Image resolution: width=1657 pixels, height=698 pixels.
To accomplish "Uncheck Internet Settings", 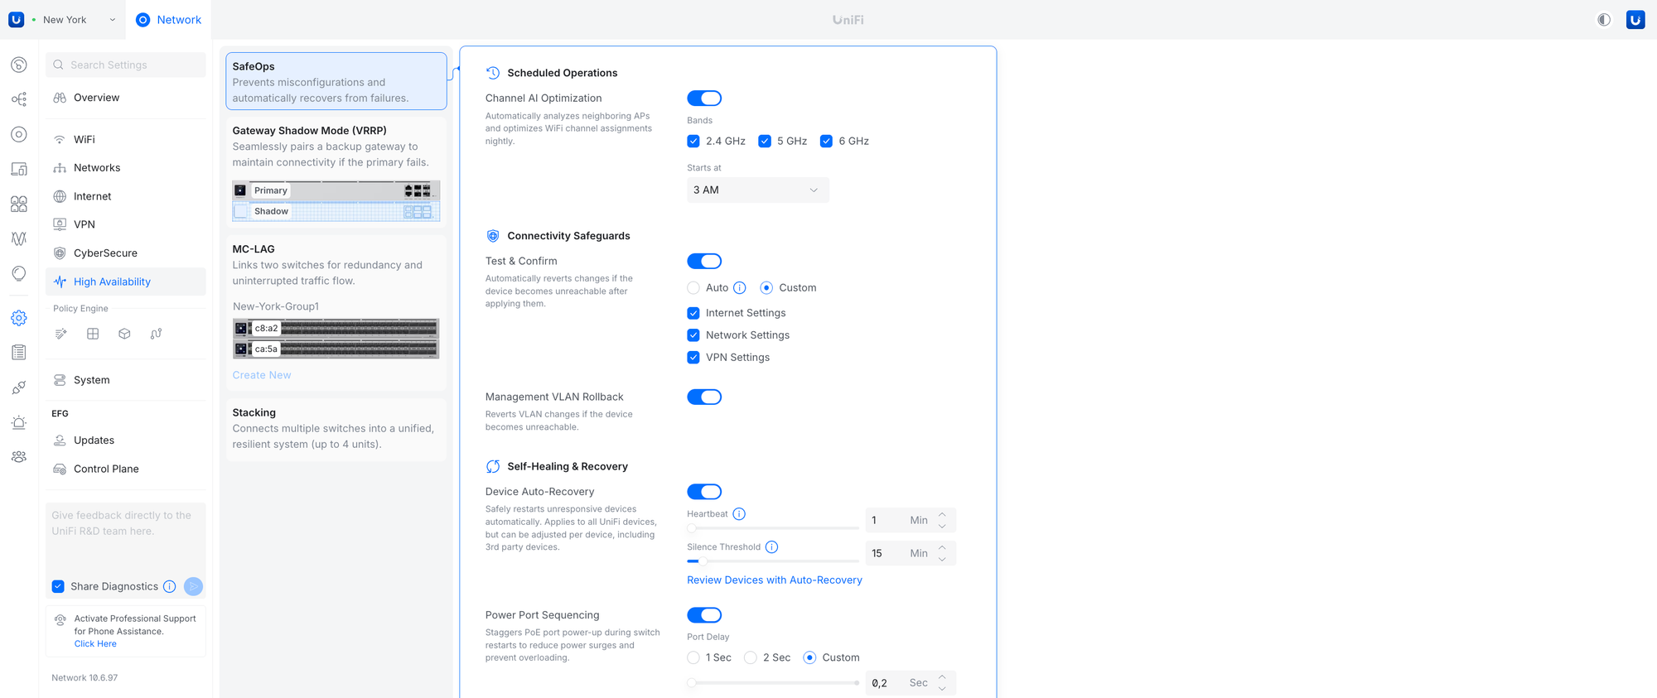I will coord(693,313).
